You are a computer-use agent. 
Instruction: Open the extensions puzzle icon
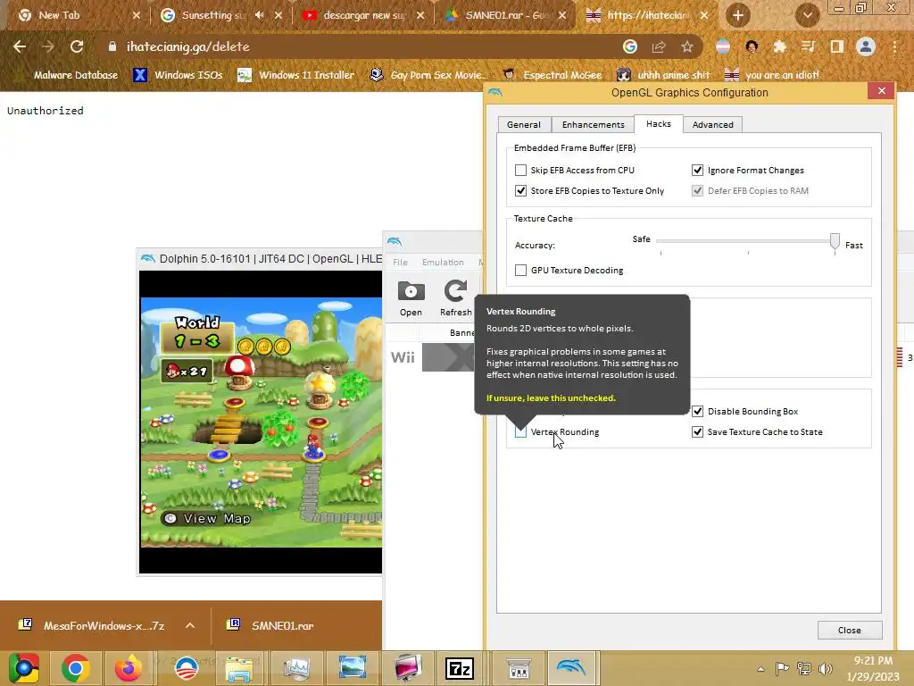(779, 46)
